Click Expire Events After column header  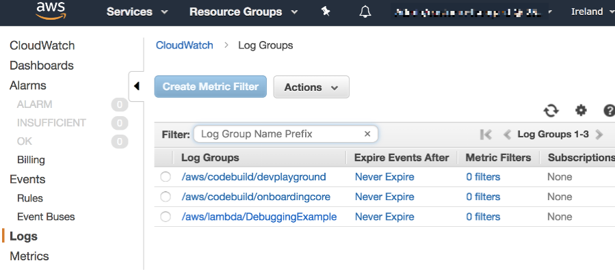tap(402, 158)
